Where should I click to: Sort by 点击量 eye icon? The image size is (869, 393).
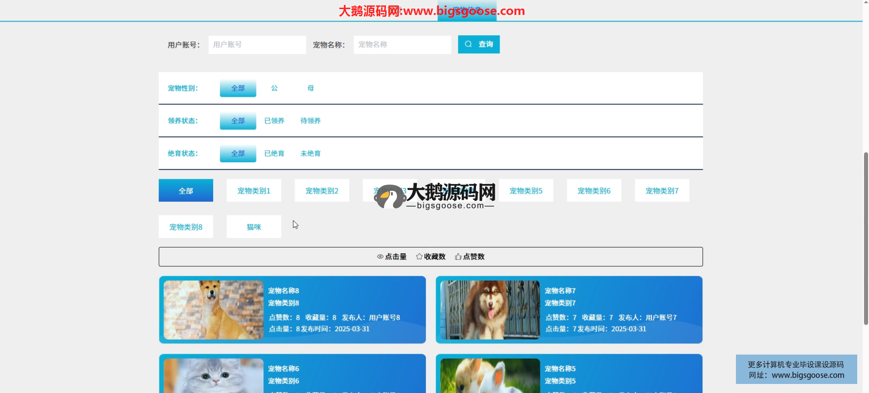(x=380, y=257)
